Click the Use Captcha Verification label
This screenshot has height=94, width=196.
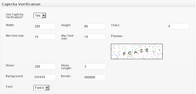click(15, 16)
